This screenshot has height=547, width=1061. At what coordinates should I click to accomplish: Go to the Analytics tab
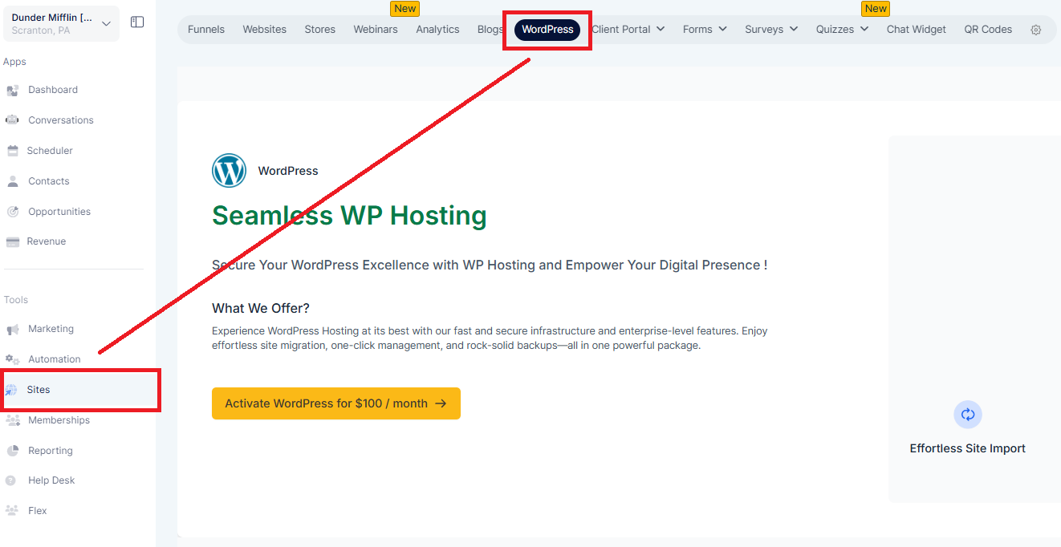[437, 30]
